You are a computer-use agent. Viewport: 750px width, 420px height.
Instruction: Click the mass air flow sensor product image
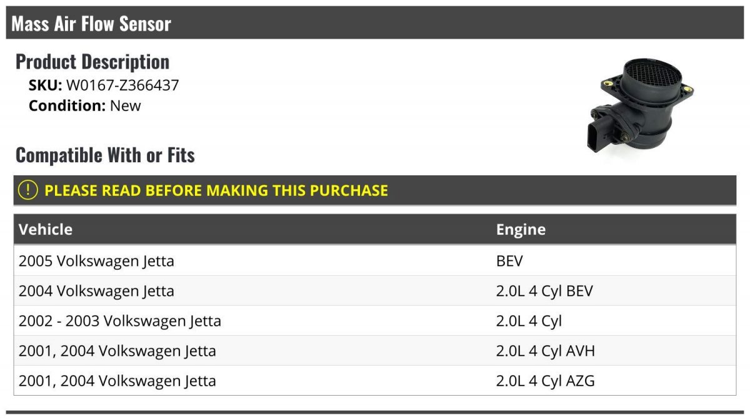pyautogui.click(x=640, y=109)
